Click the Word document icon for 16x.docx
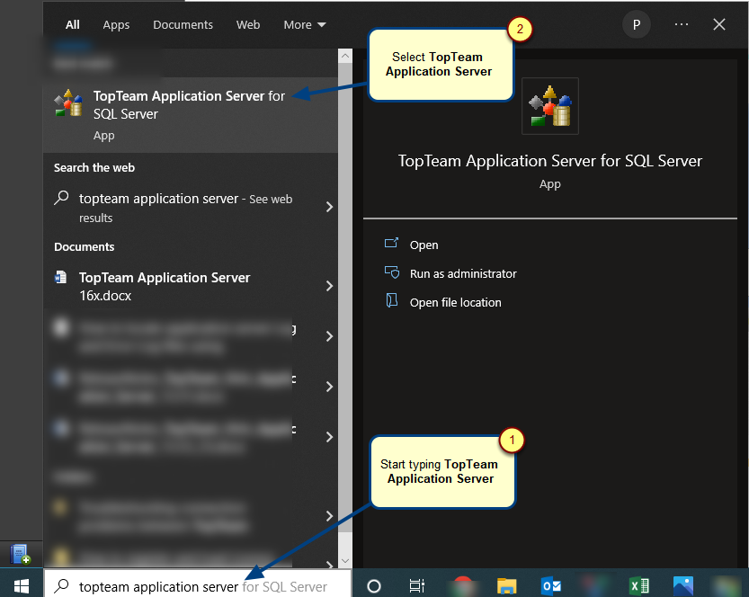Screen dimensions: 749x597 pyautogui.click(x=60, y=277)
